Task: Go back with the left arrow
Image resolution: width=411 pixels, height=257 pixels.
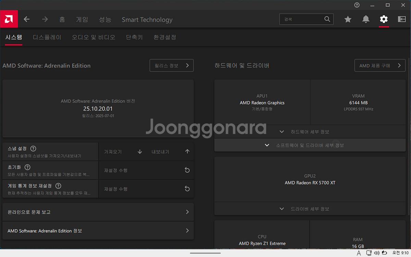Action: click(27, 20)
